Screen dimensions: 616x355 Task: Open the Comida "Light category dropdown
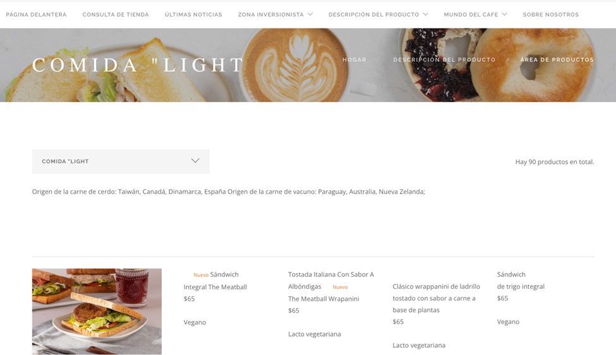pyautogui.click(x=121, y=161)
